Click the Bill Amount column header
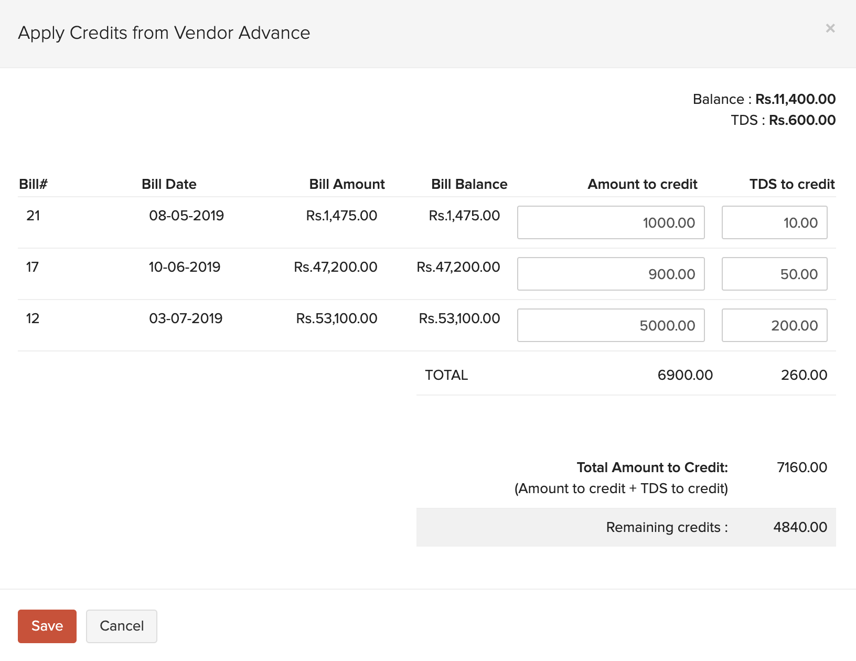The width and height of the screenshot is (856, 661). 347,184
